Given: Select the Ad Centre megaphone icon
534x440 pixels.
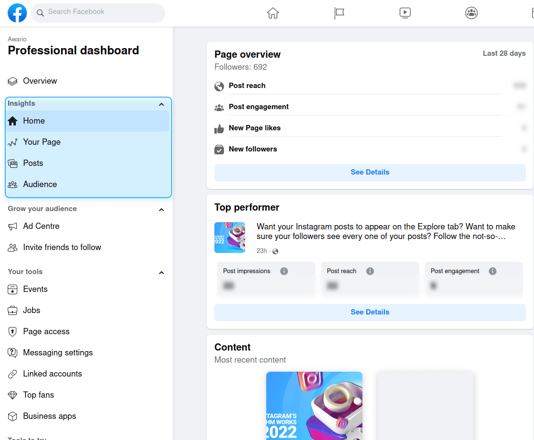Looking at the screenshot, I should 12,226.
